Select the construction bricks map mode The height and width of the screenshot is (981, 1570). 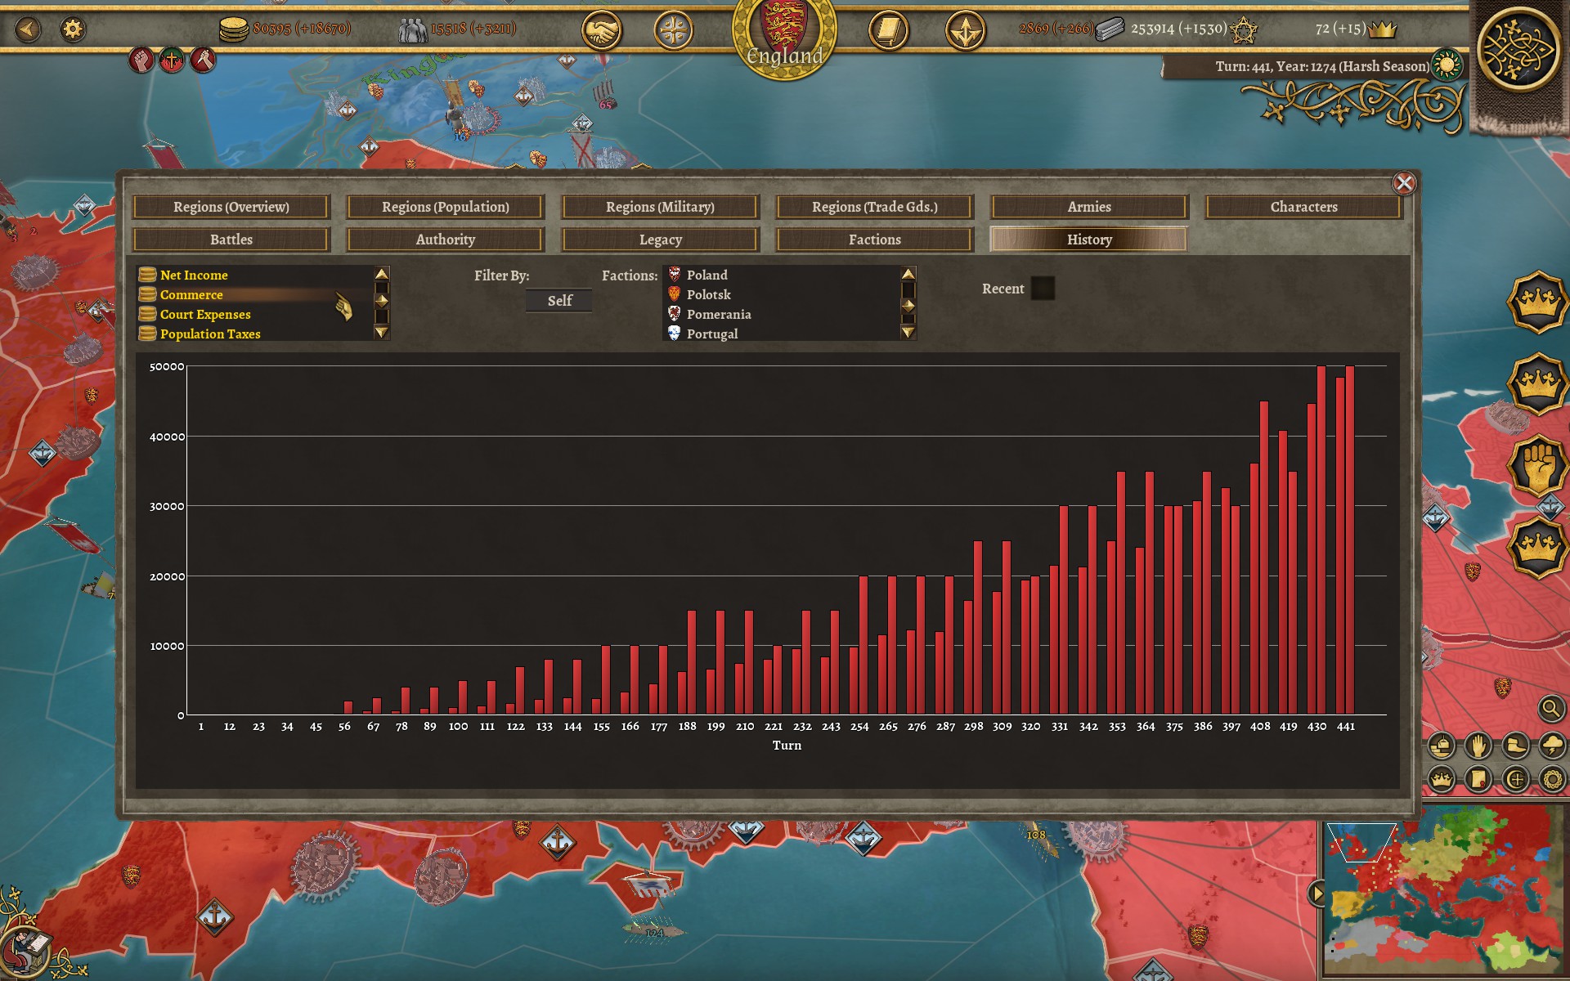click(x=1442, y=746)
